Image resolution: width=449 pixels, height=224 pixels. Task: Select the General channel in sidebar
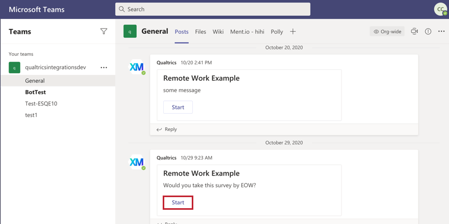58,81
